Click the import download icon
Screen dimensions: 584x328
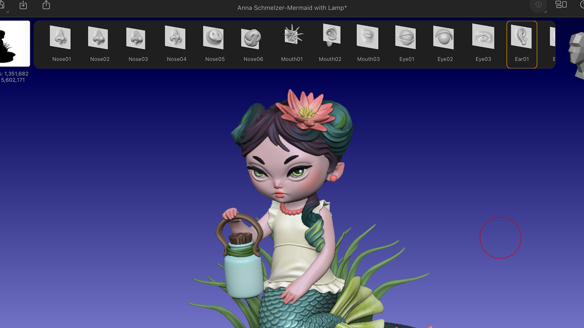[23, 5]
